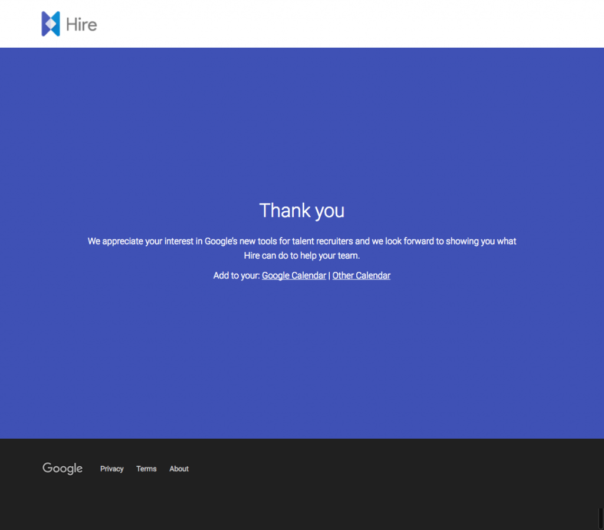Open the Google Calendar link

point(294,275)
